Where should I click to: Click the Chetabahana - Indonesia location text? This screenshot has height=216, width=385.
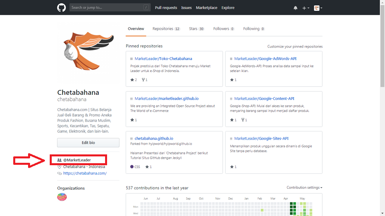tap(84, 166)
